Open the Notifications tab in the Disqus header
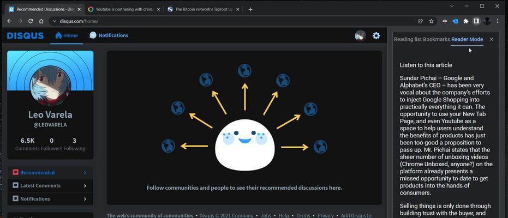 (x=109, y=35)
